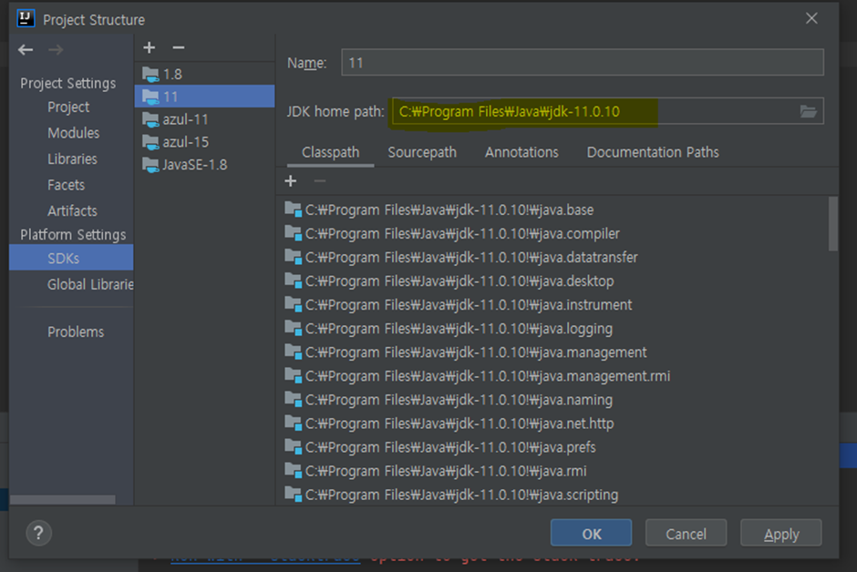The width and height of the screenshot is (857, 572).
Task: Select the java.management classpath entry
Action: [x=552, y=352]
